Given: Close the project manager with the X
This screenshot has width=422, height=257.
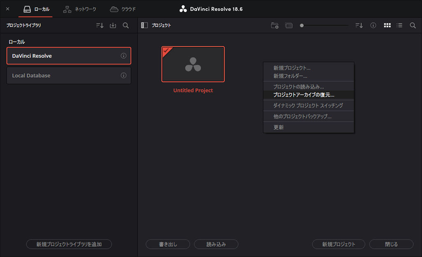Looking at the screenshot, I should pyautogui.click(x=7, y=9).
